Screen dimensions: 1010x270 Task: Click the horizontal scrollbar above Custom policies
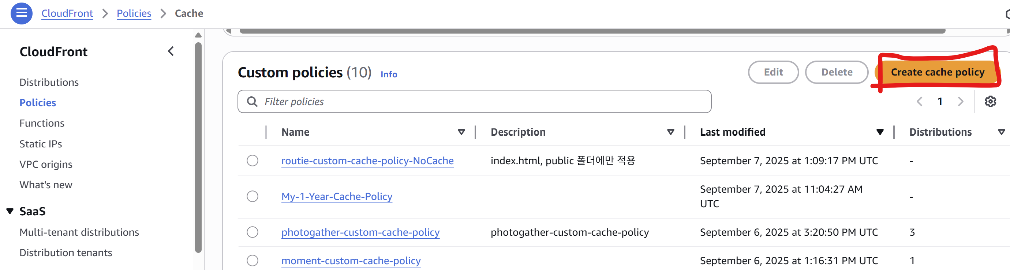pyautogui.click(x=592, y=31)
